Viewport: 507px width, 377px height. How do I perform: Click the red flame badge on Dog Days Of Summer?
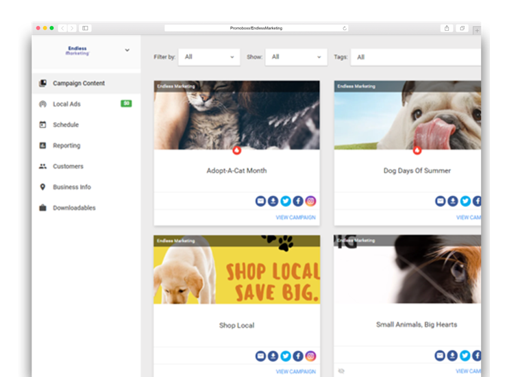pos(417,151)
